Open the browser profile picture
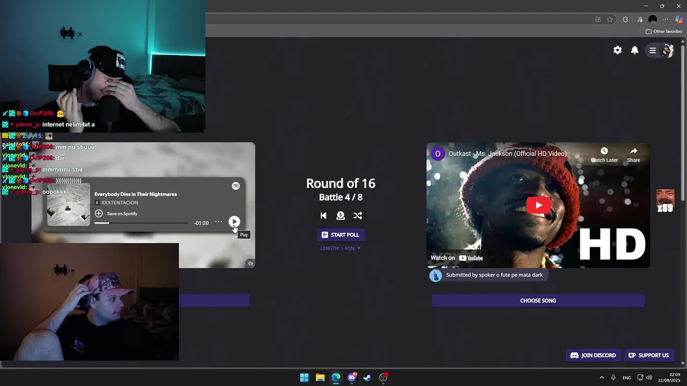 tap(653, 19)
